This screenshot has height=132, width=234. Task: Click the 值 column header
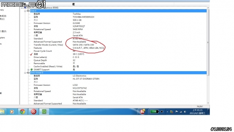(x=73, y=4)
